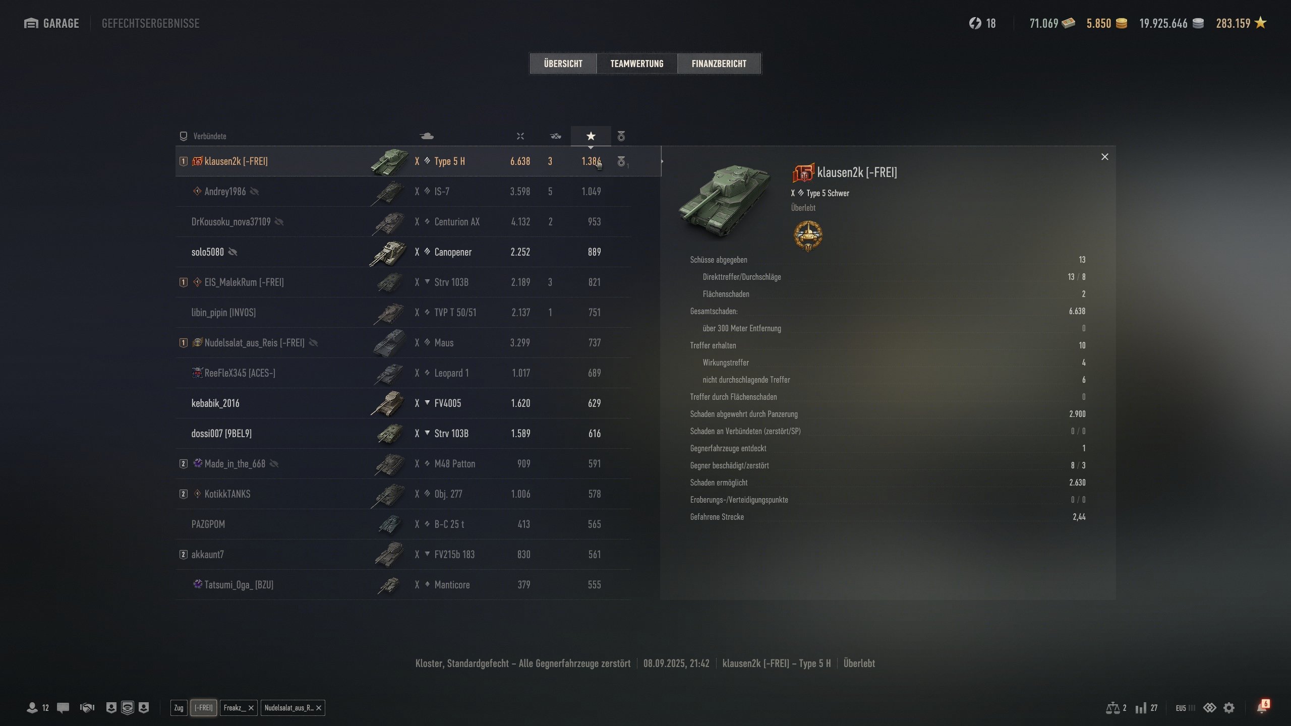The image size is (1291, 726).
Task: Open the Finanzbericht tab
Action: click(719, 64)
